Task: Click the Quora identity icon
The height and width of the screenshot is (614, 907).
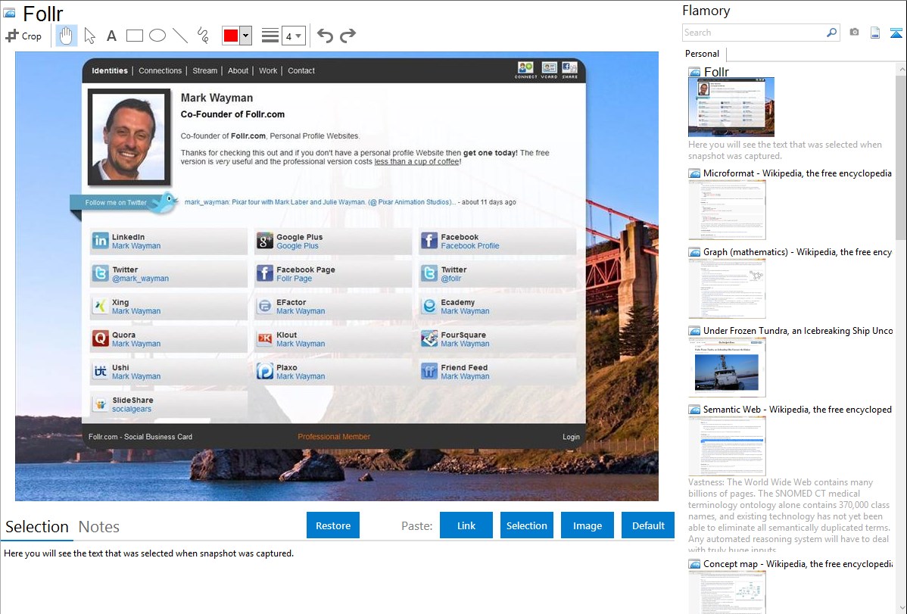Action: pos(100,338)
